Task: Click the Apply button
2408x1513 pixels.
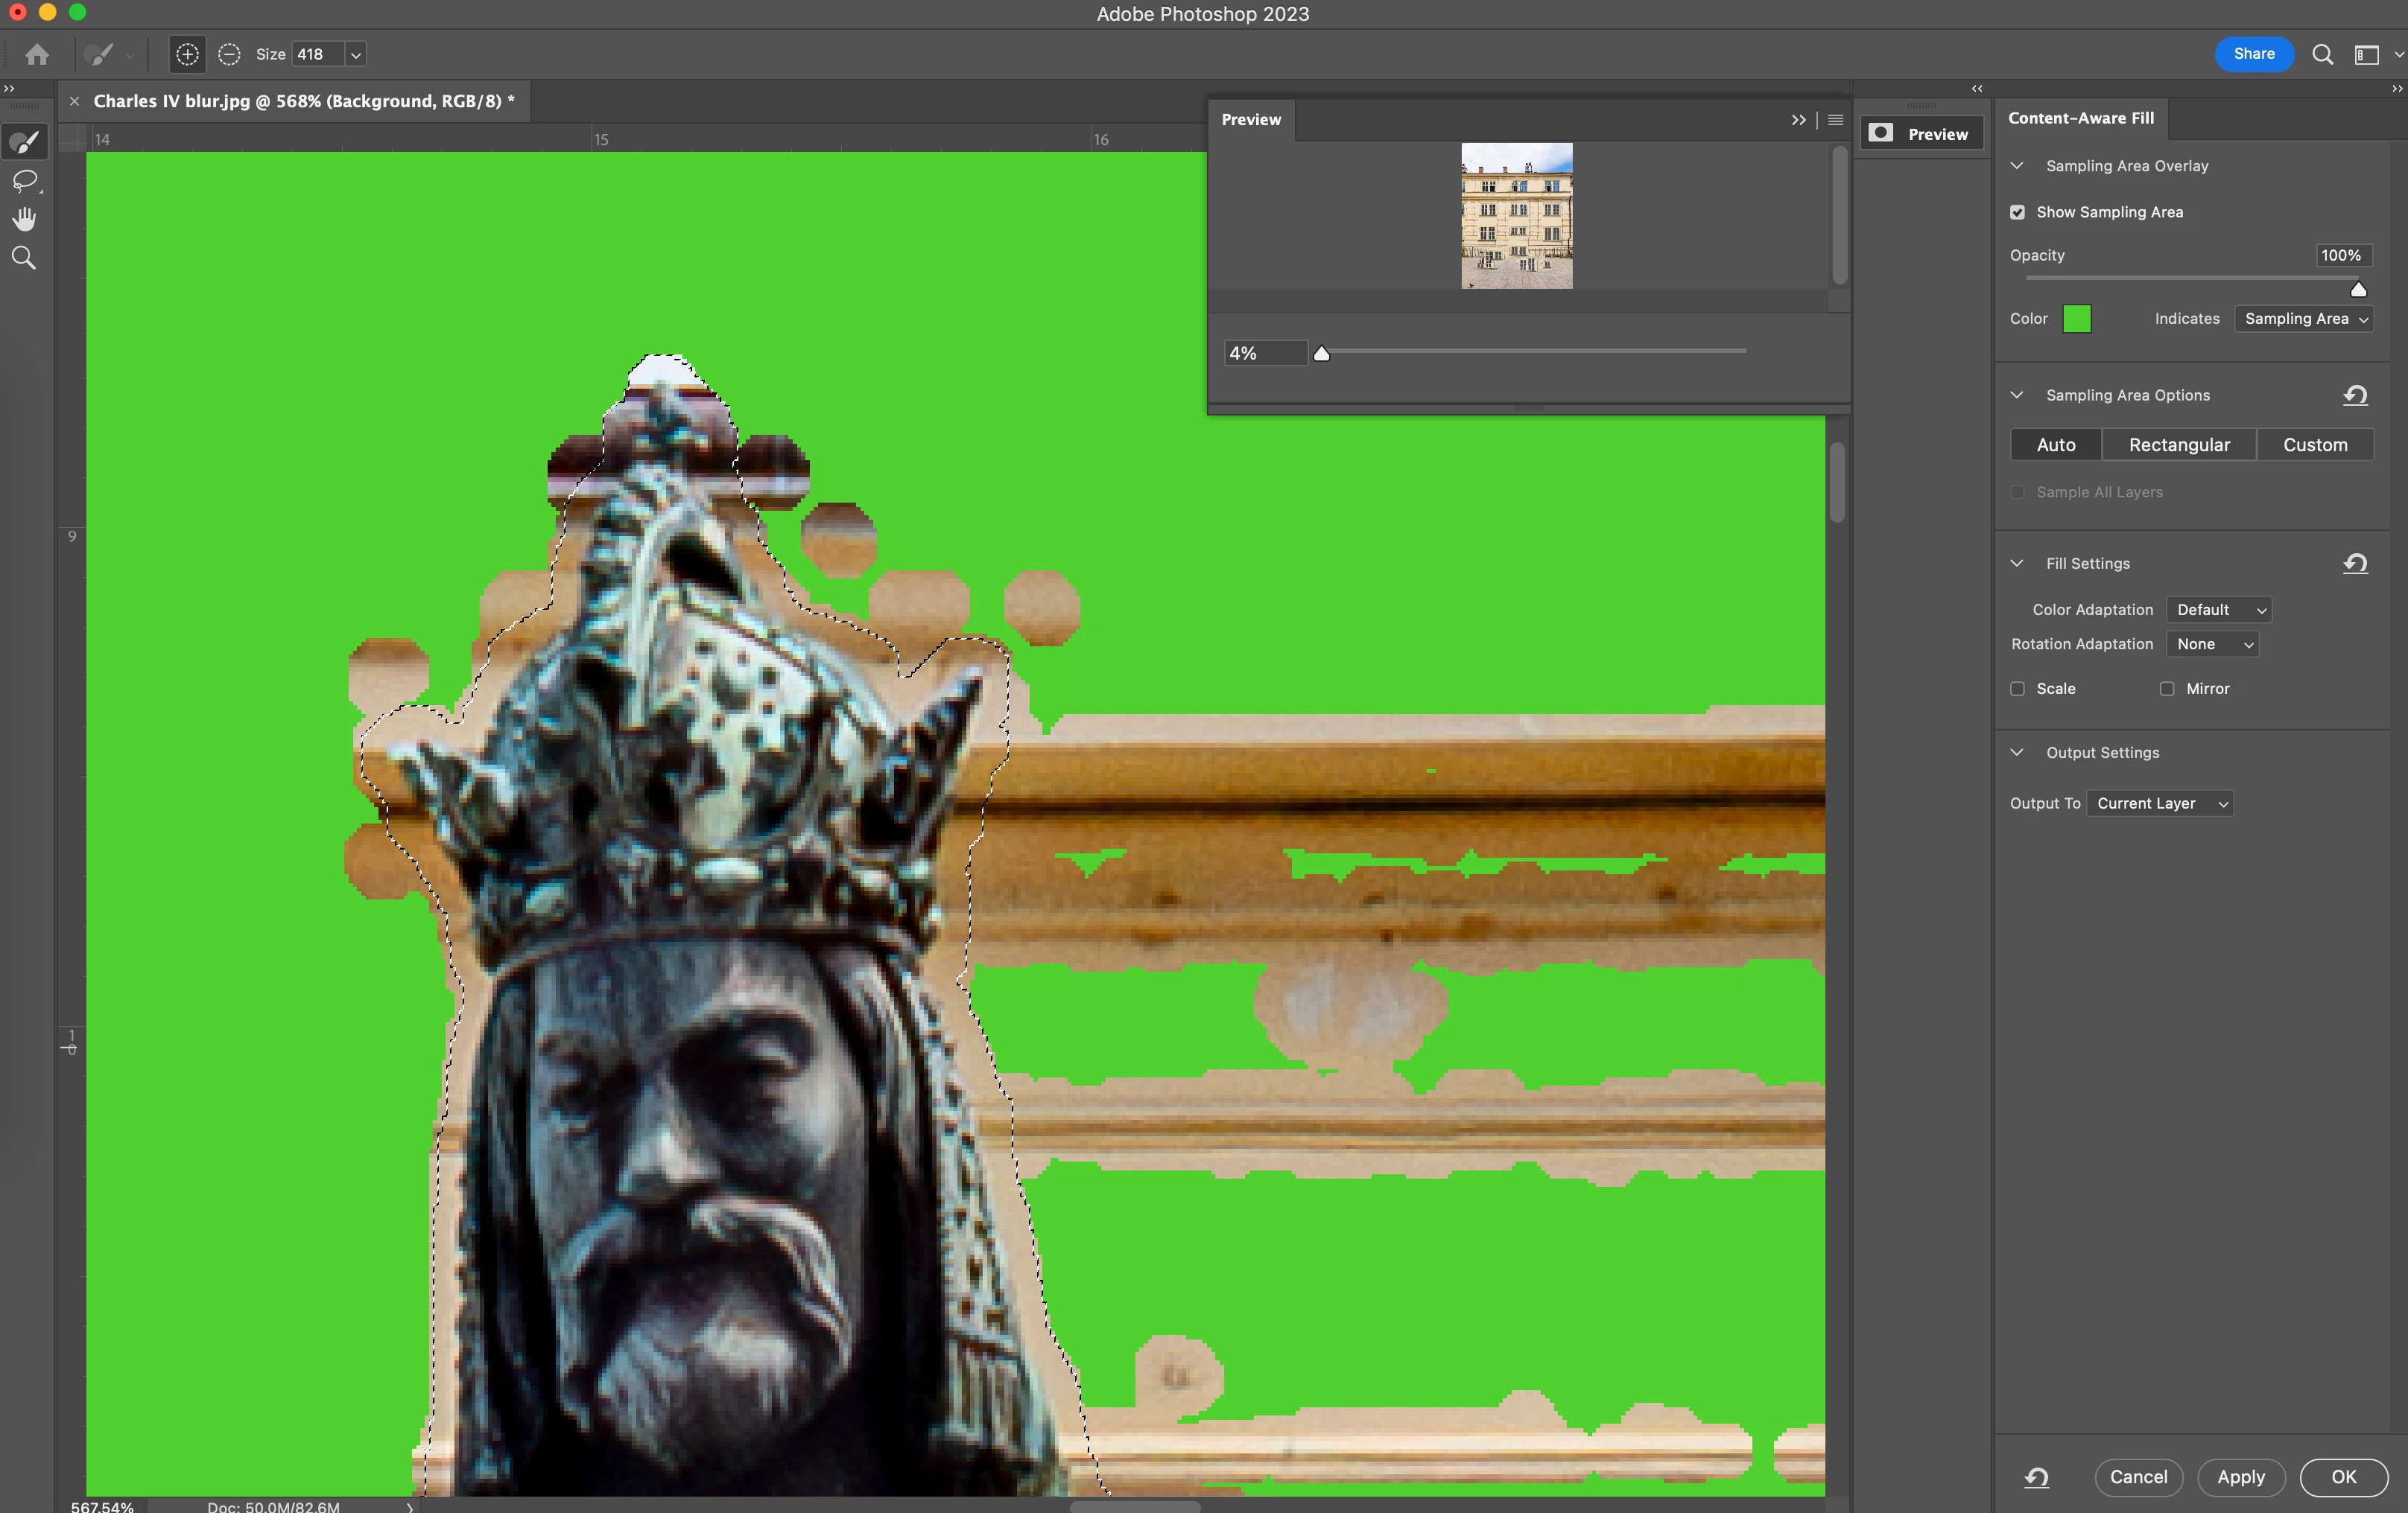Action: 2240,1477
